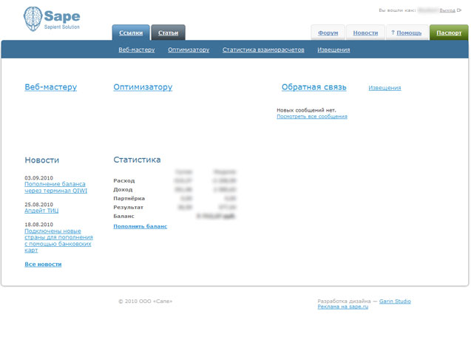Switch to the Статьи tab
Image resolution: width=471 pixels, height=340 pixels.
169,33
